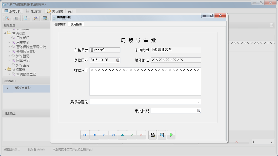
Task: Select 用车申请 in the tree
Action: click(x=23, y=42)
